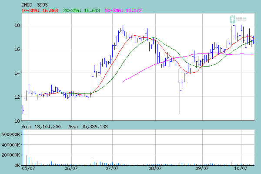Click the 05/07 date label
The image size is (261, 174).
(x=28, y=168)
